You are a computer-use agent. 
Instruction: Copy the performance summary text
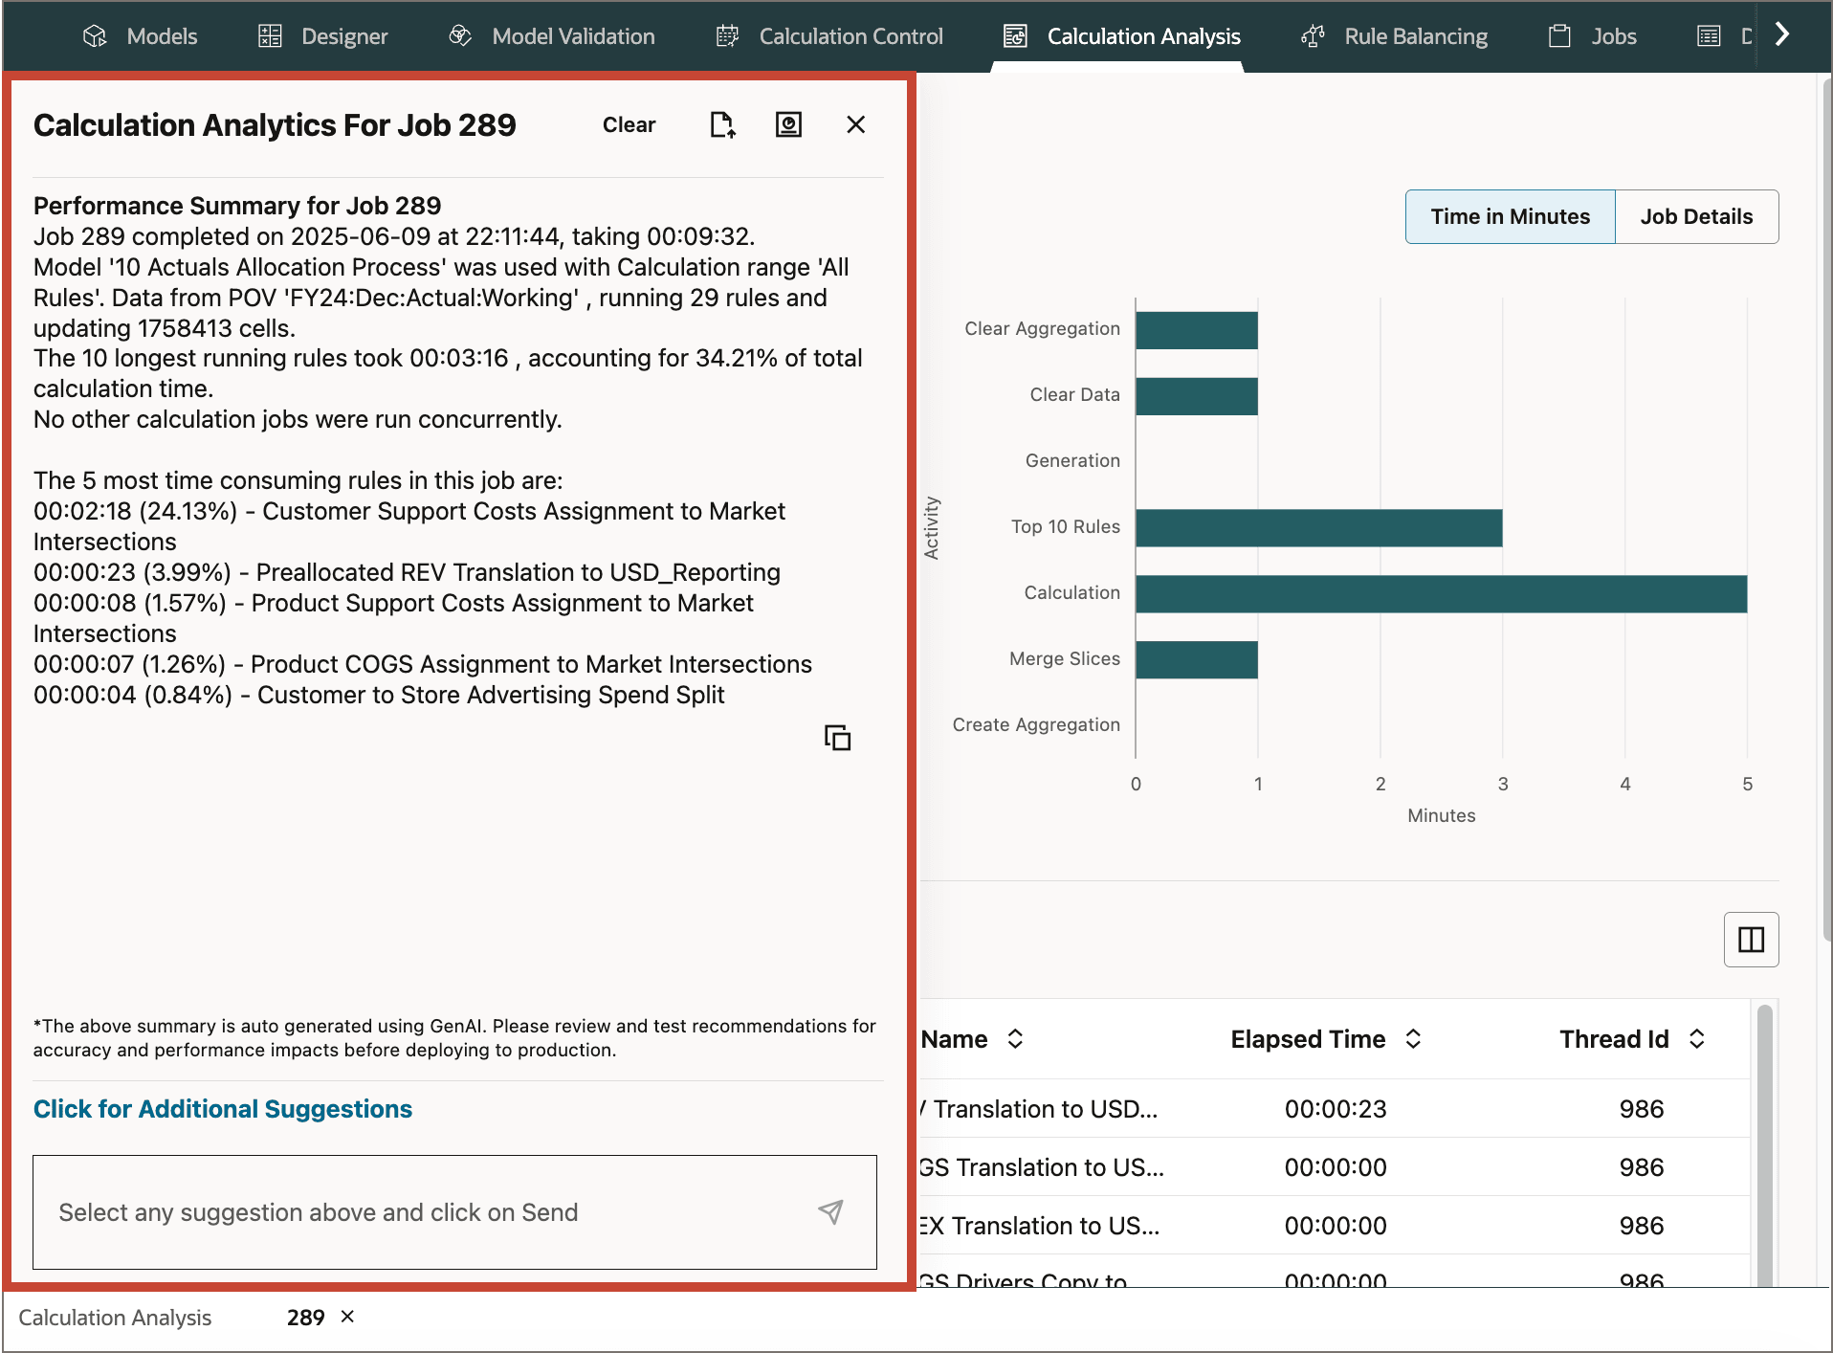coord(837,738)
